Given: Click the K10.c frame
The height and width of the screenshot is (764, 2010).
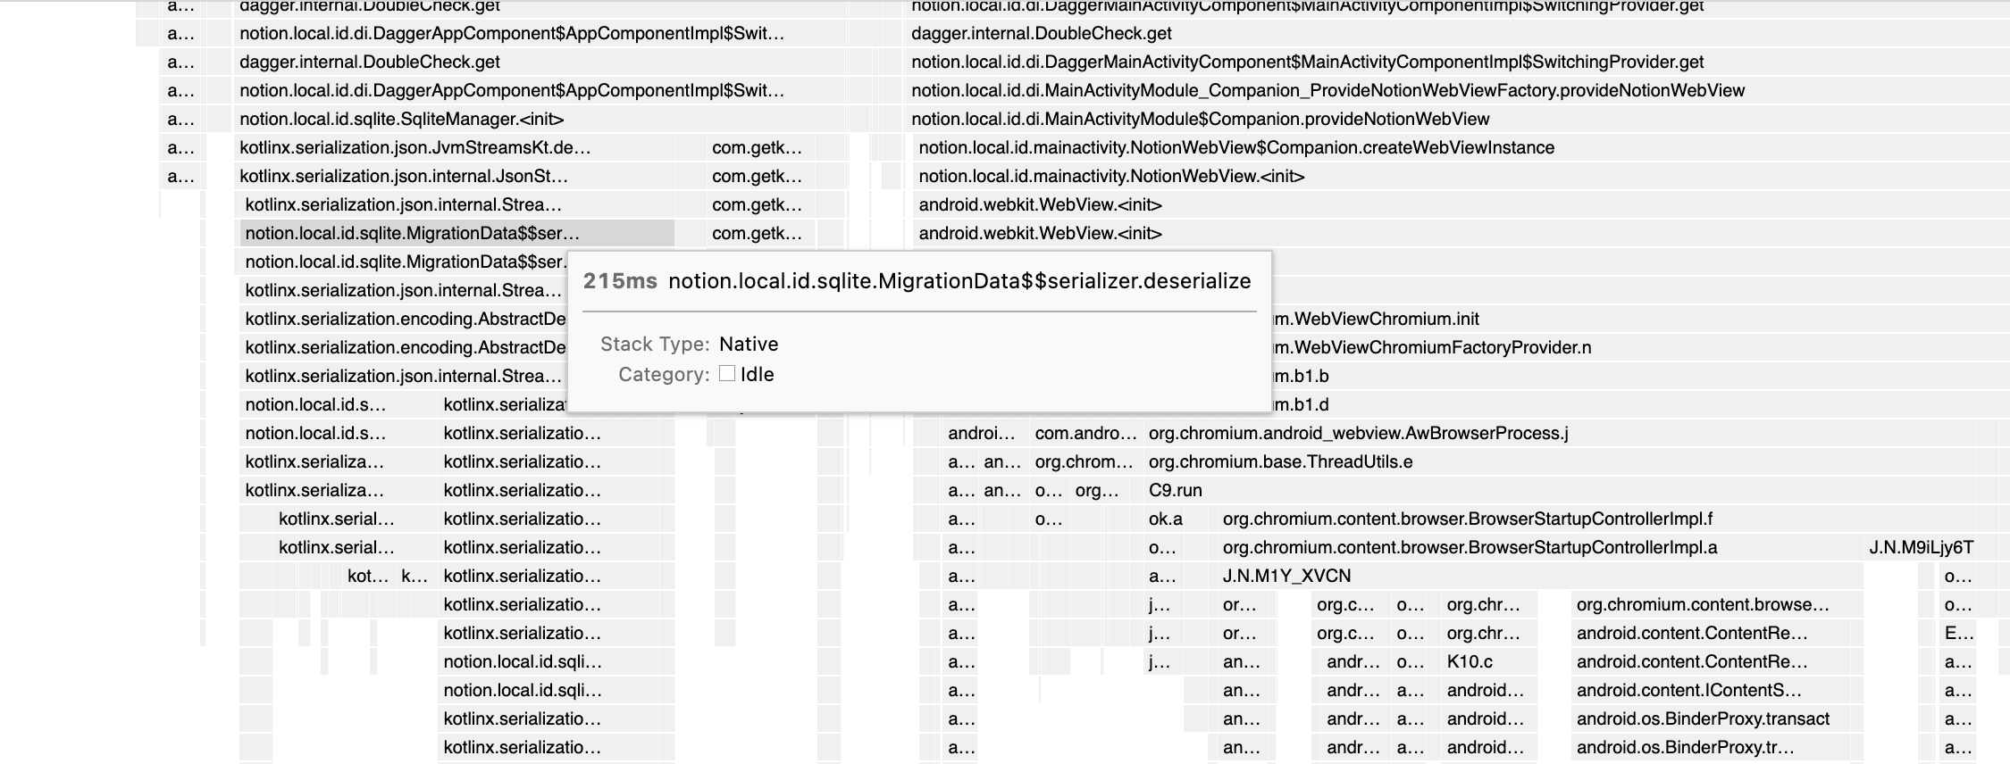Looking at the screenshot, I should point(1470,662).
